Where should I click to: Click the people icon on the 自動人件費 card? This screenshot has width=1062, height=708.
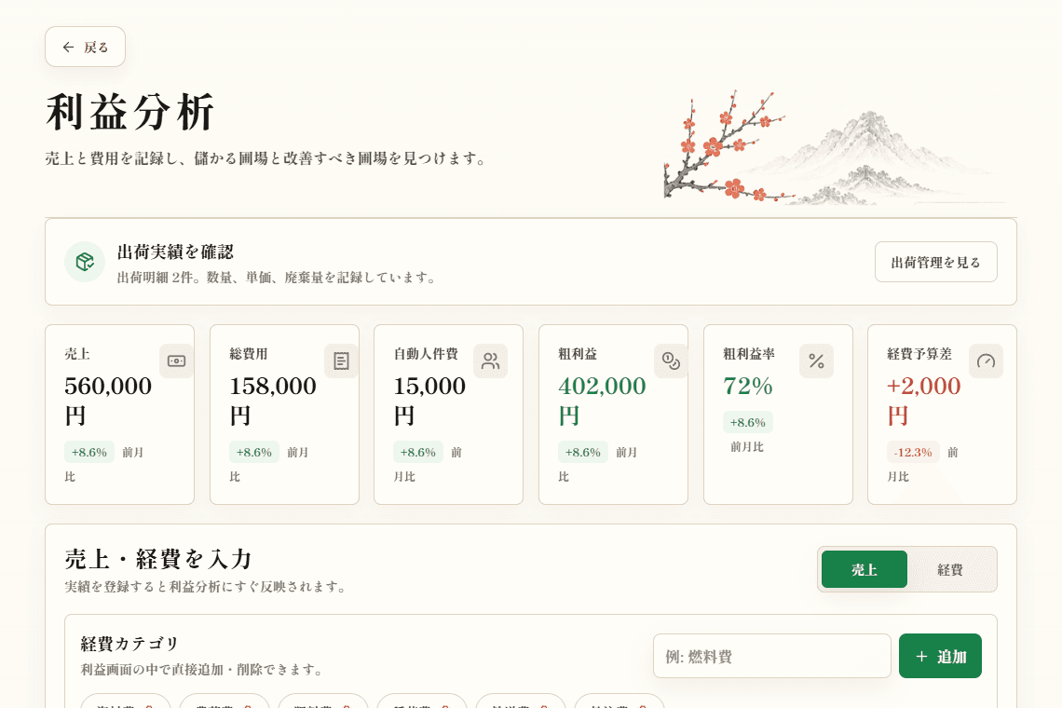[490, 361]
